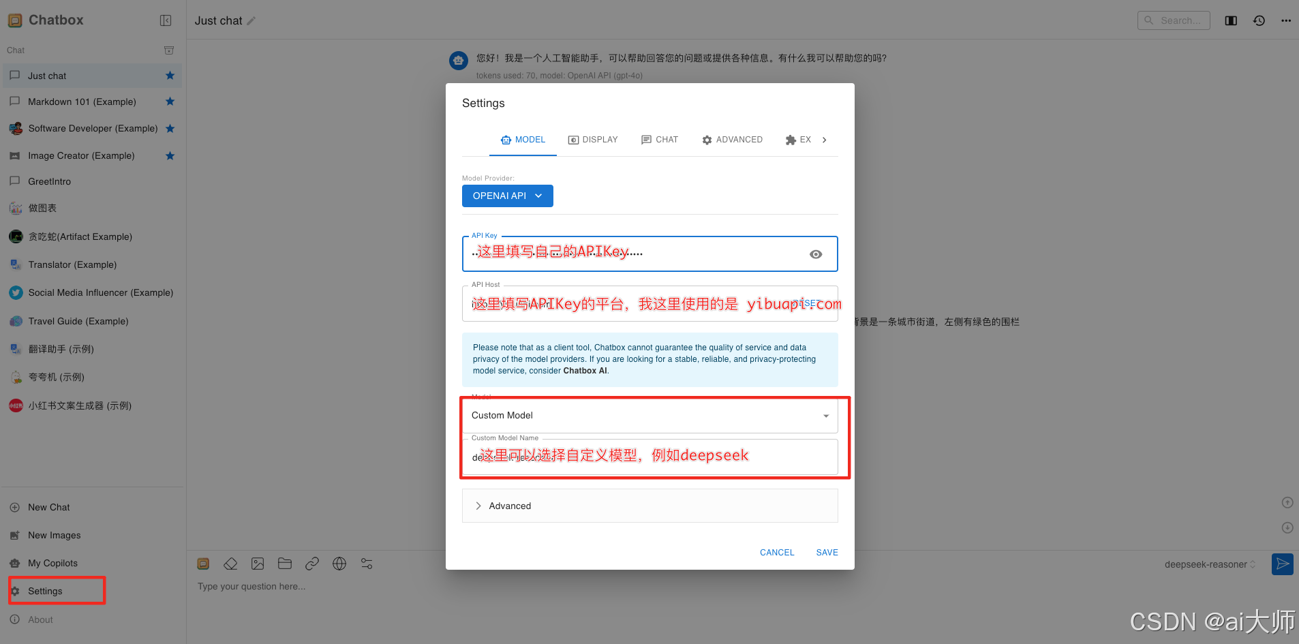1299x644 pixels.
Task: Unstar the Software Developer (Example) chat
Action: click(x=170, y=128)
